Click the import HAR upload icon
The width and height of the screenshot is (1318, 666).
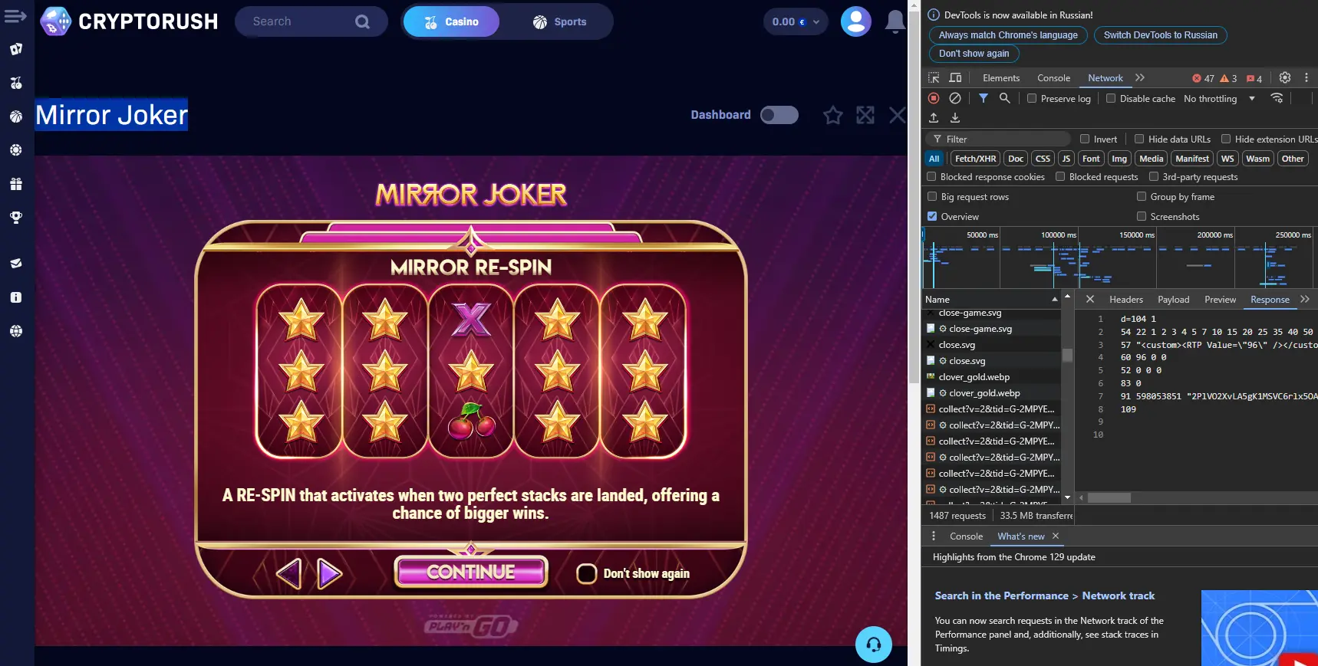coord(934,118)
